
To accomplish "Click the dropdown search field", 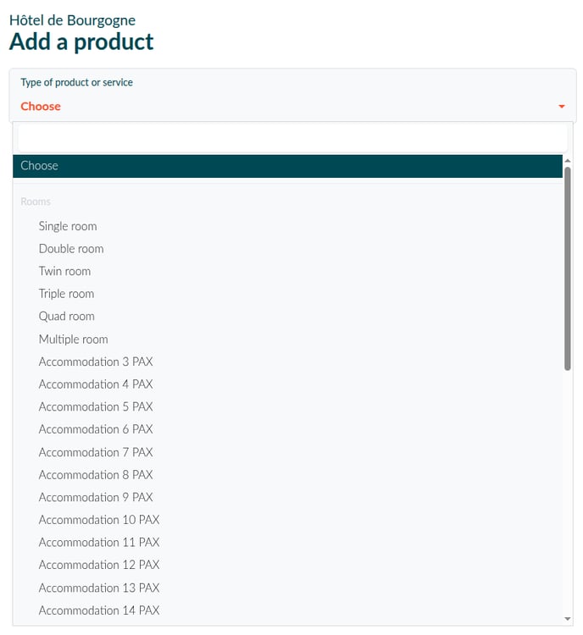I will pyautogui.click(x=292, y=138).
